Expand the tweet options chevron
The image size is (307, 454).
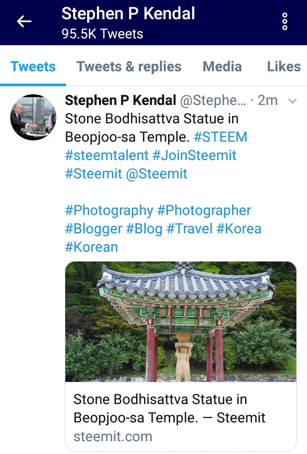(x=293, y=101)
